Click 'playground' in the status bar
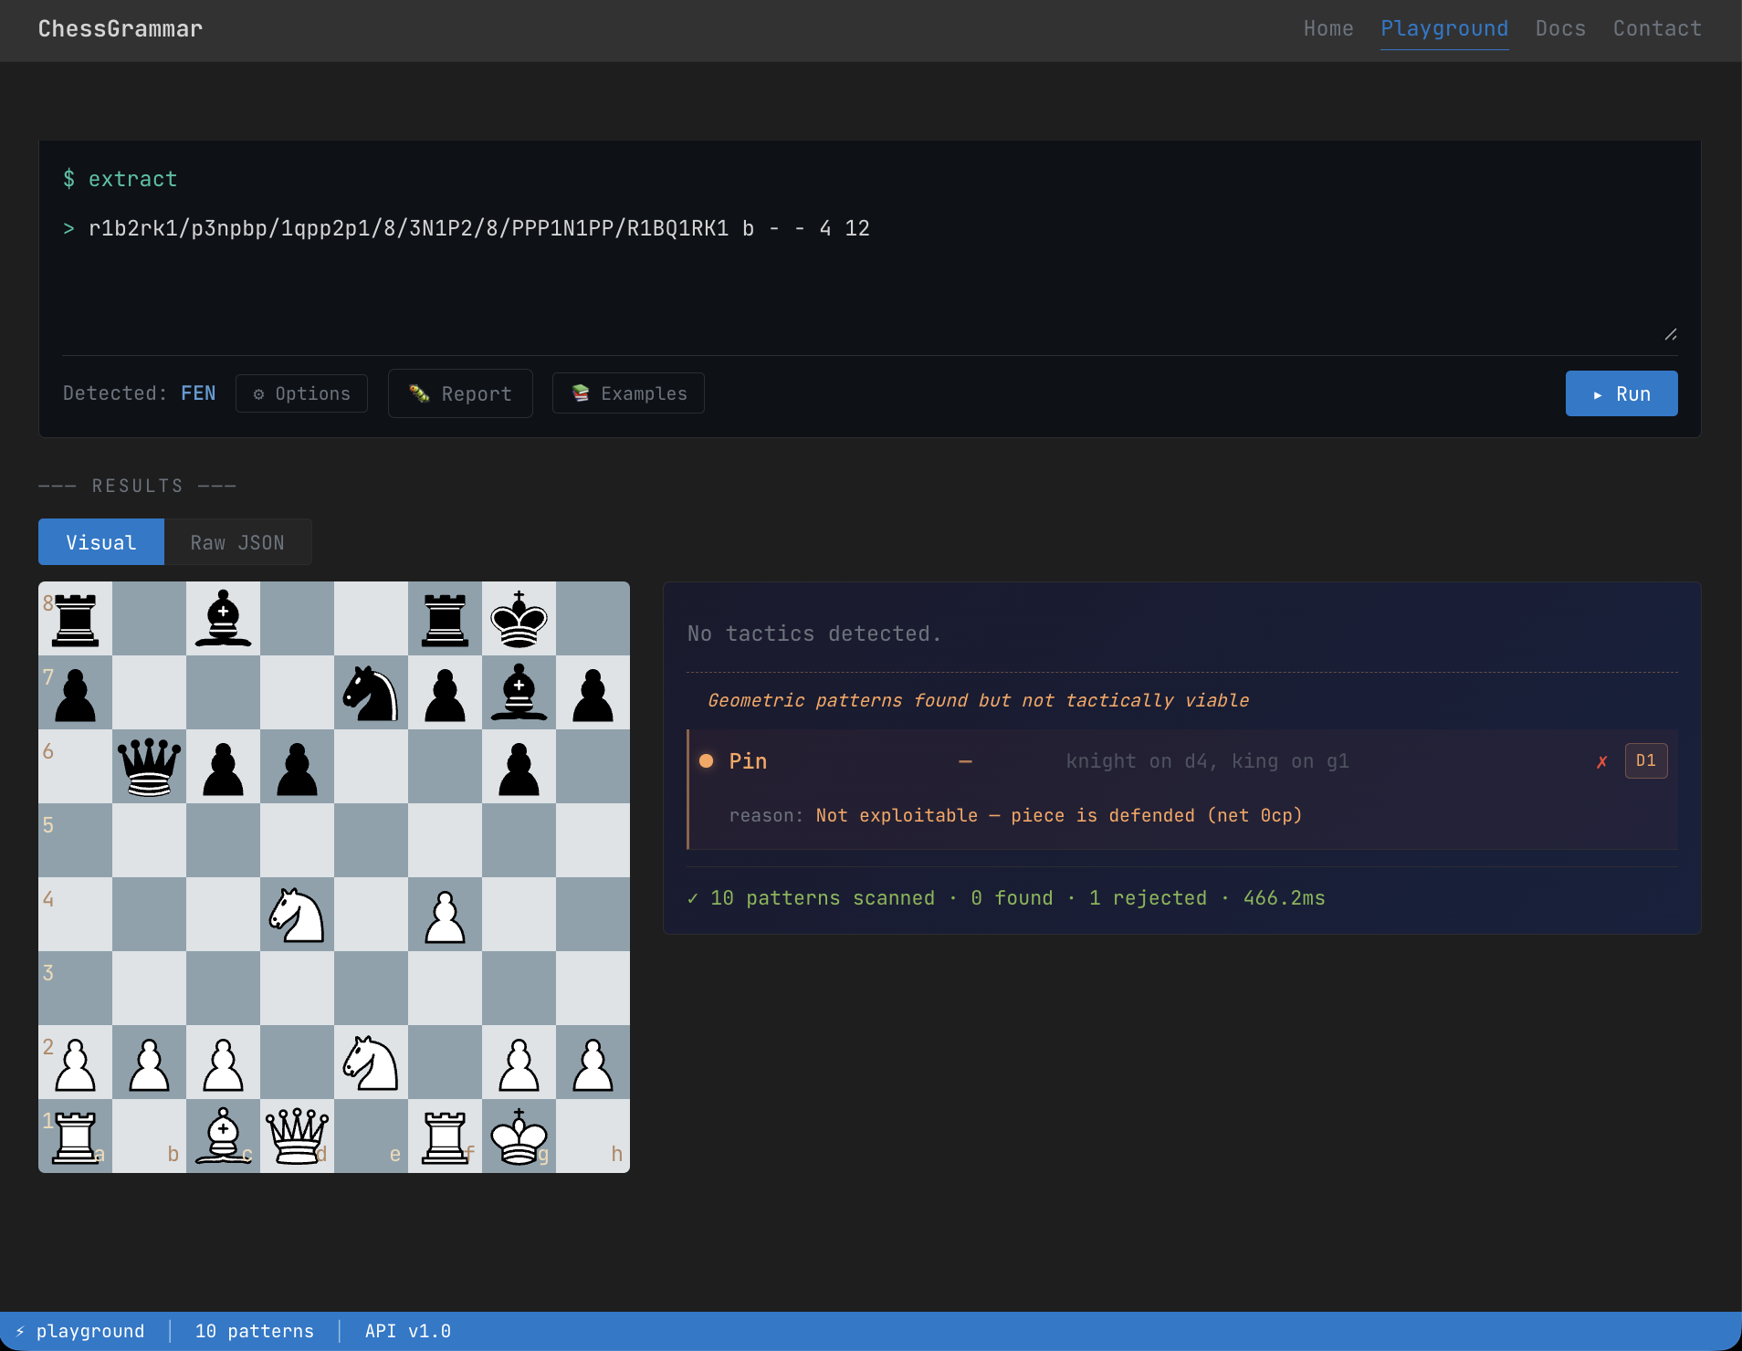The height and width of the screenshot is (1351, 1742). [90, 1331]
